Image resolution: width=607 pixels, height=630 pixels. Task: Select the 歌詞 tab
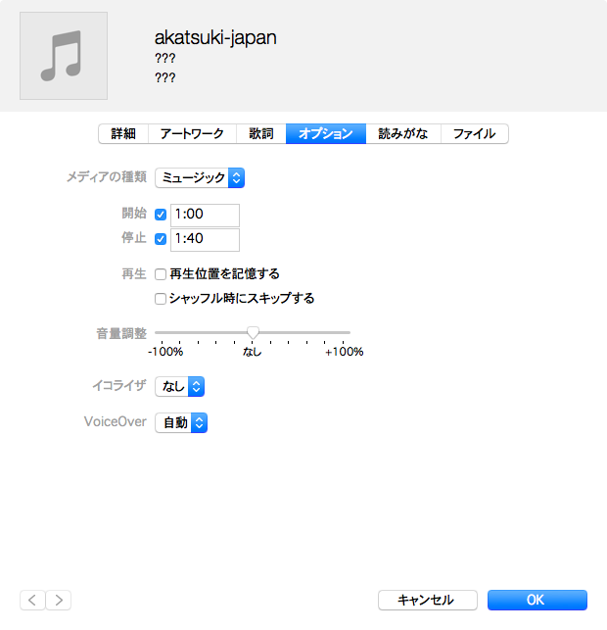coord(261,134)
